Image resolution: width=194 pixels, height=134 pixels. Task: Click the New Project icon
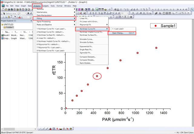(3, 10)
